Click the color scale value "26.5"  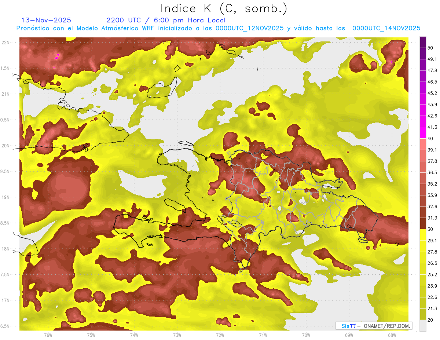pos(432,263)
